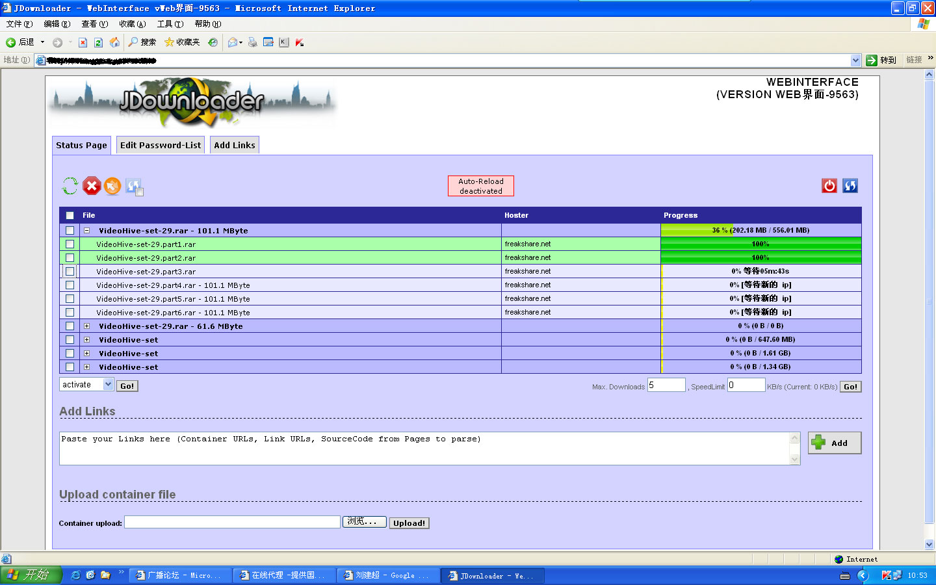Image resolution: width=936 pixels, height=585 pixels.
Task: Click the blue restart arrows icon at right
Action: 850,186
